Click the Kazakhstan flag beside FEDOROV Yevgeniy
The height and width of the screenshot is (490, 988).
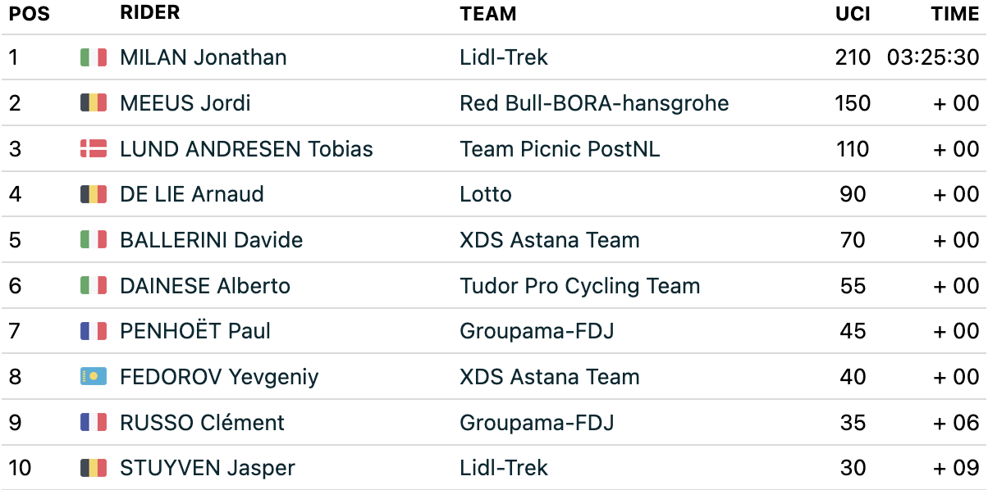coord(94,377)
